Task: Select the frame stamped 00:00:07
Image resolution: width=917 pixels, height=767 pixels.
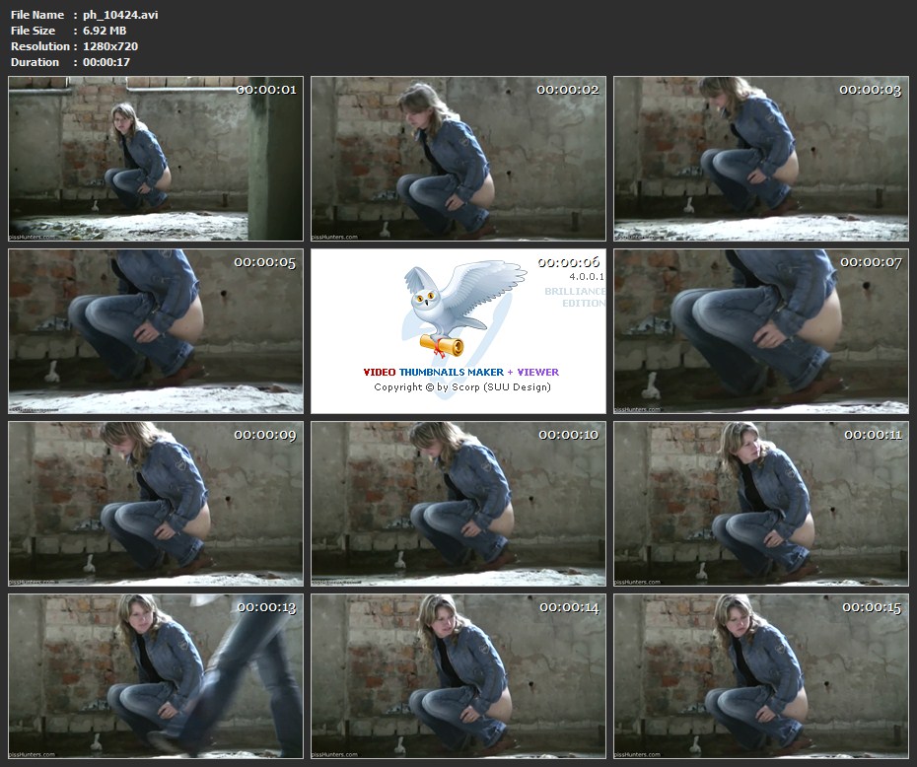Action: 760,331
